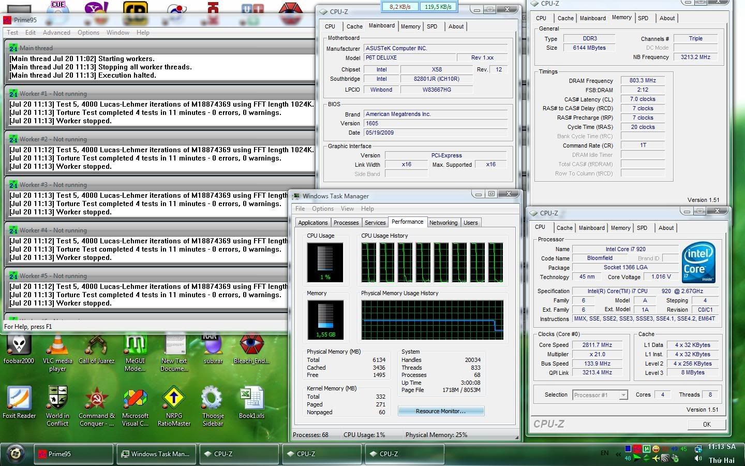Screen dimensions: 745x466
Task: Open Prime95 Edit menu
Action: click(x=31, y=33)
